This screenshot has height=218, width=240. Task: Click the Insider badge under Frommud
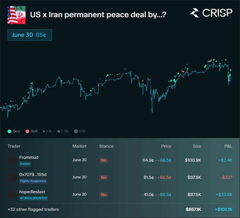pyautogui.click(x=25, y=164)
